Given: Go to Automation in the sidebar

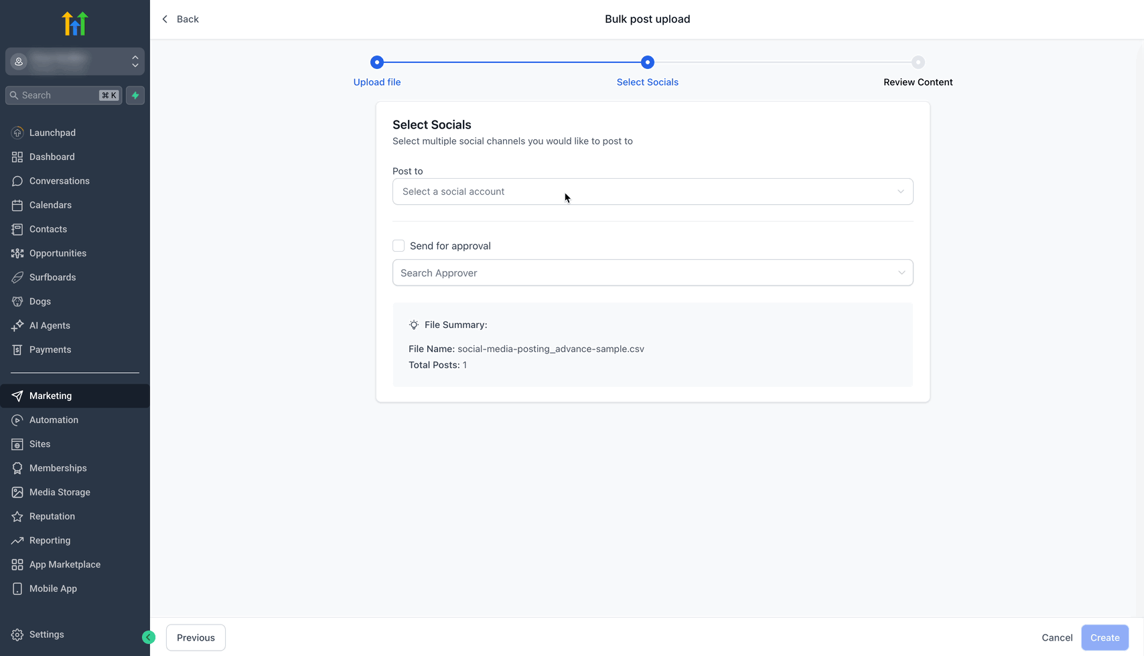Looking at the screenshot, I should coord(54,420).
